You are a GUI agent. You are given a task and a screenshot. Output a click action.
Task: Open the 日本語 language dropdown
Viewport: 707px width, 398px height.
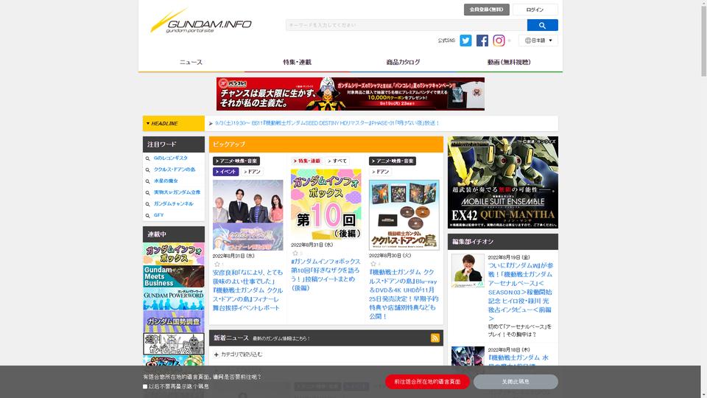click(538, 41)
